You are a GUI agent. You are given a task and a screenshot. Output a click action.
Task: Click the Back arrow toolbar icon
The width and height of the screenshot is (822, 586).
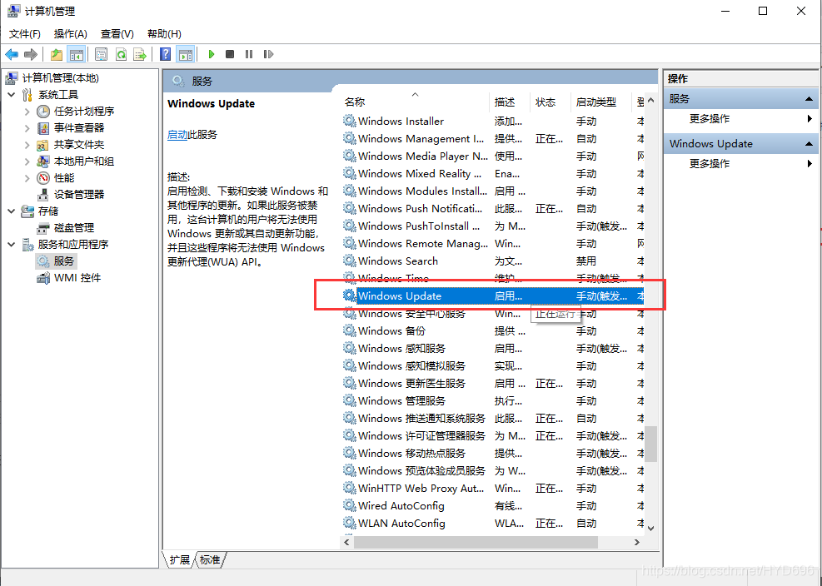point(12,54)
